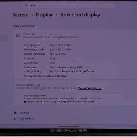Image resolution: width=137 pixels, height=137 pixels.
Task: Go to Display breadcrumb
Action: tap(44, 15)
